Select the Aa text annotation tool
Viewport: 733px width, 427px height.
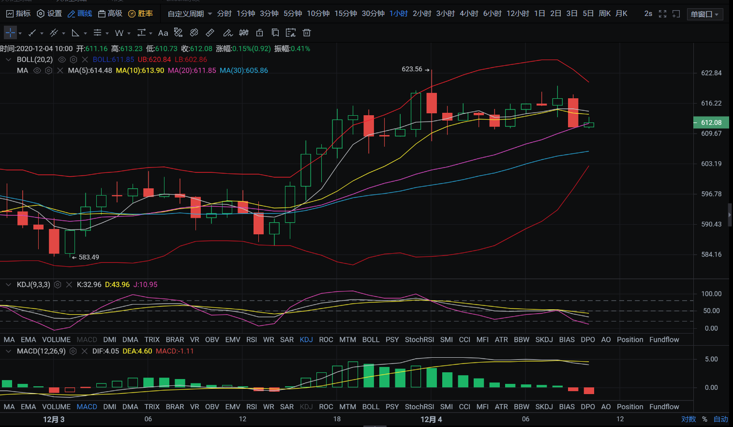[163, 33]
